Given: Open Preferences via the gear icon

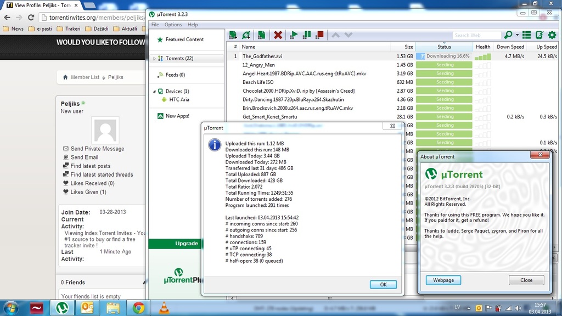Looking at the screenshot, I should 552,35.
